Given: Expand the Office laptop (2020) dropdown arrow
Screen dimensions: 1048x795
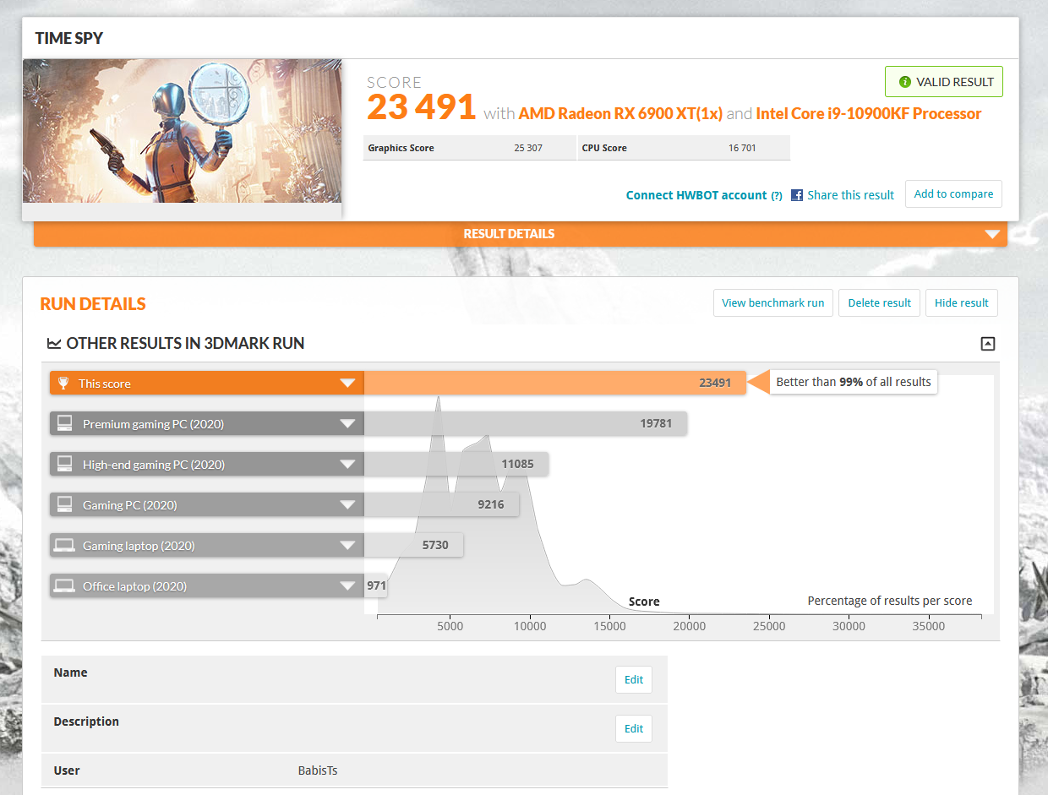Looking at the screenshot, I should click(347, 586).
